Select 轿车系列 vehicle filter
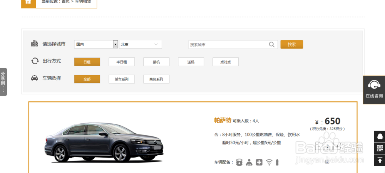Image resolution: width=385 pixels, height=173 pixels. coord(122,79)
